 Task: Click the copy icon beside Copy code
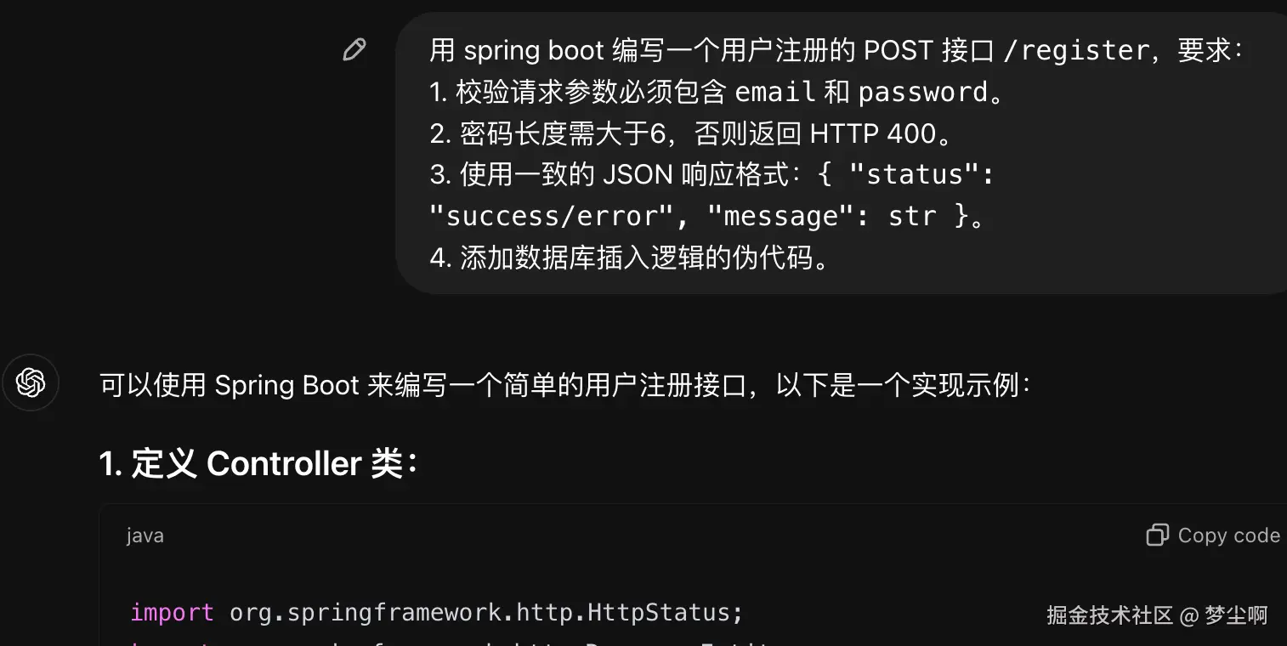click(1157, 535)
